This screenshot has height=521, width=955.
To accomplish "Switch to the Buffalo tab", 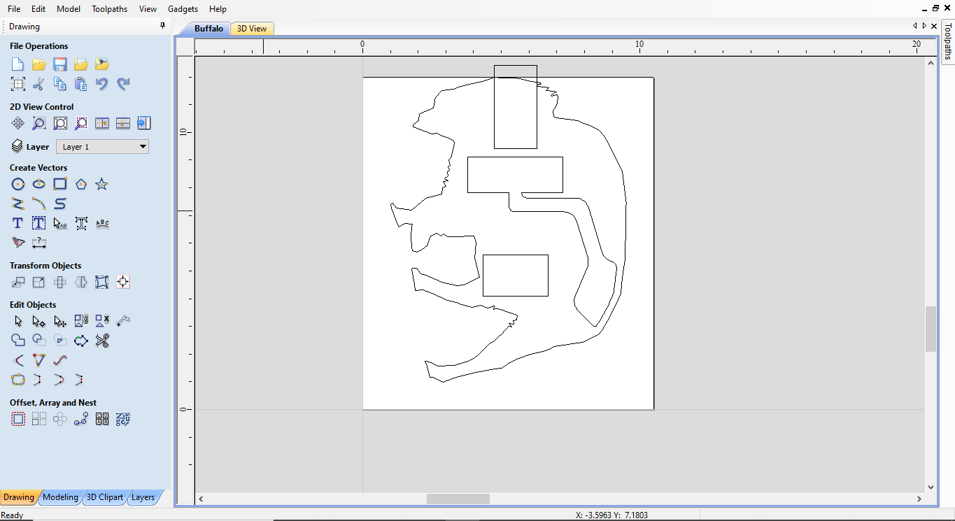I will click(208, 29).
